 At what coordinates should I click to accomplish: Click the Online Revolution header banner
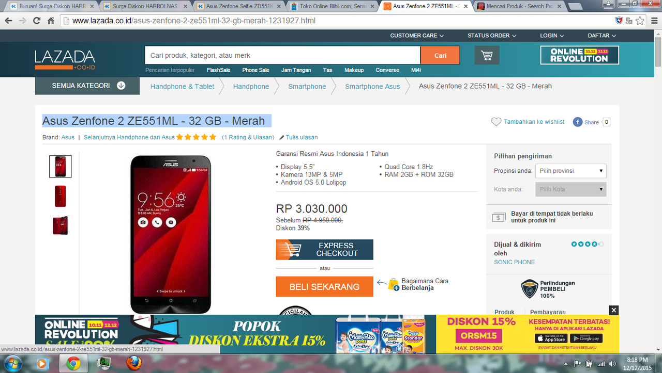[579, 55]
